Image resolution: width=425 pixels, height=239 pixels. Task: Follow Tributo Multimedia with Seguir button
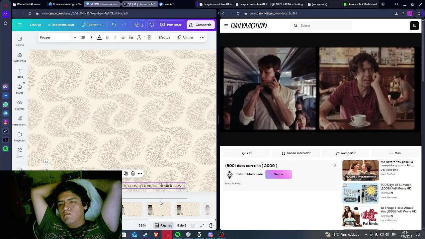[x=279, y=174]
